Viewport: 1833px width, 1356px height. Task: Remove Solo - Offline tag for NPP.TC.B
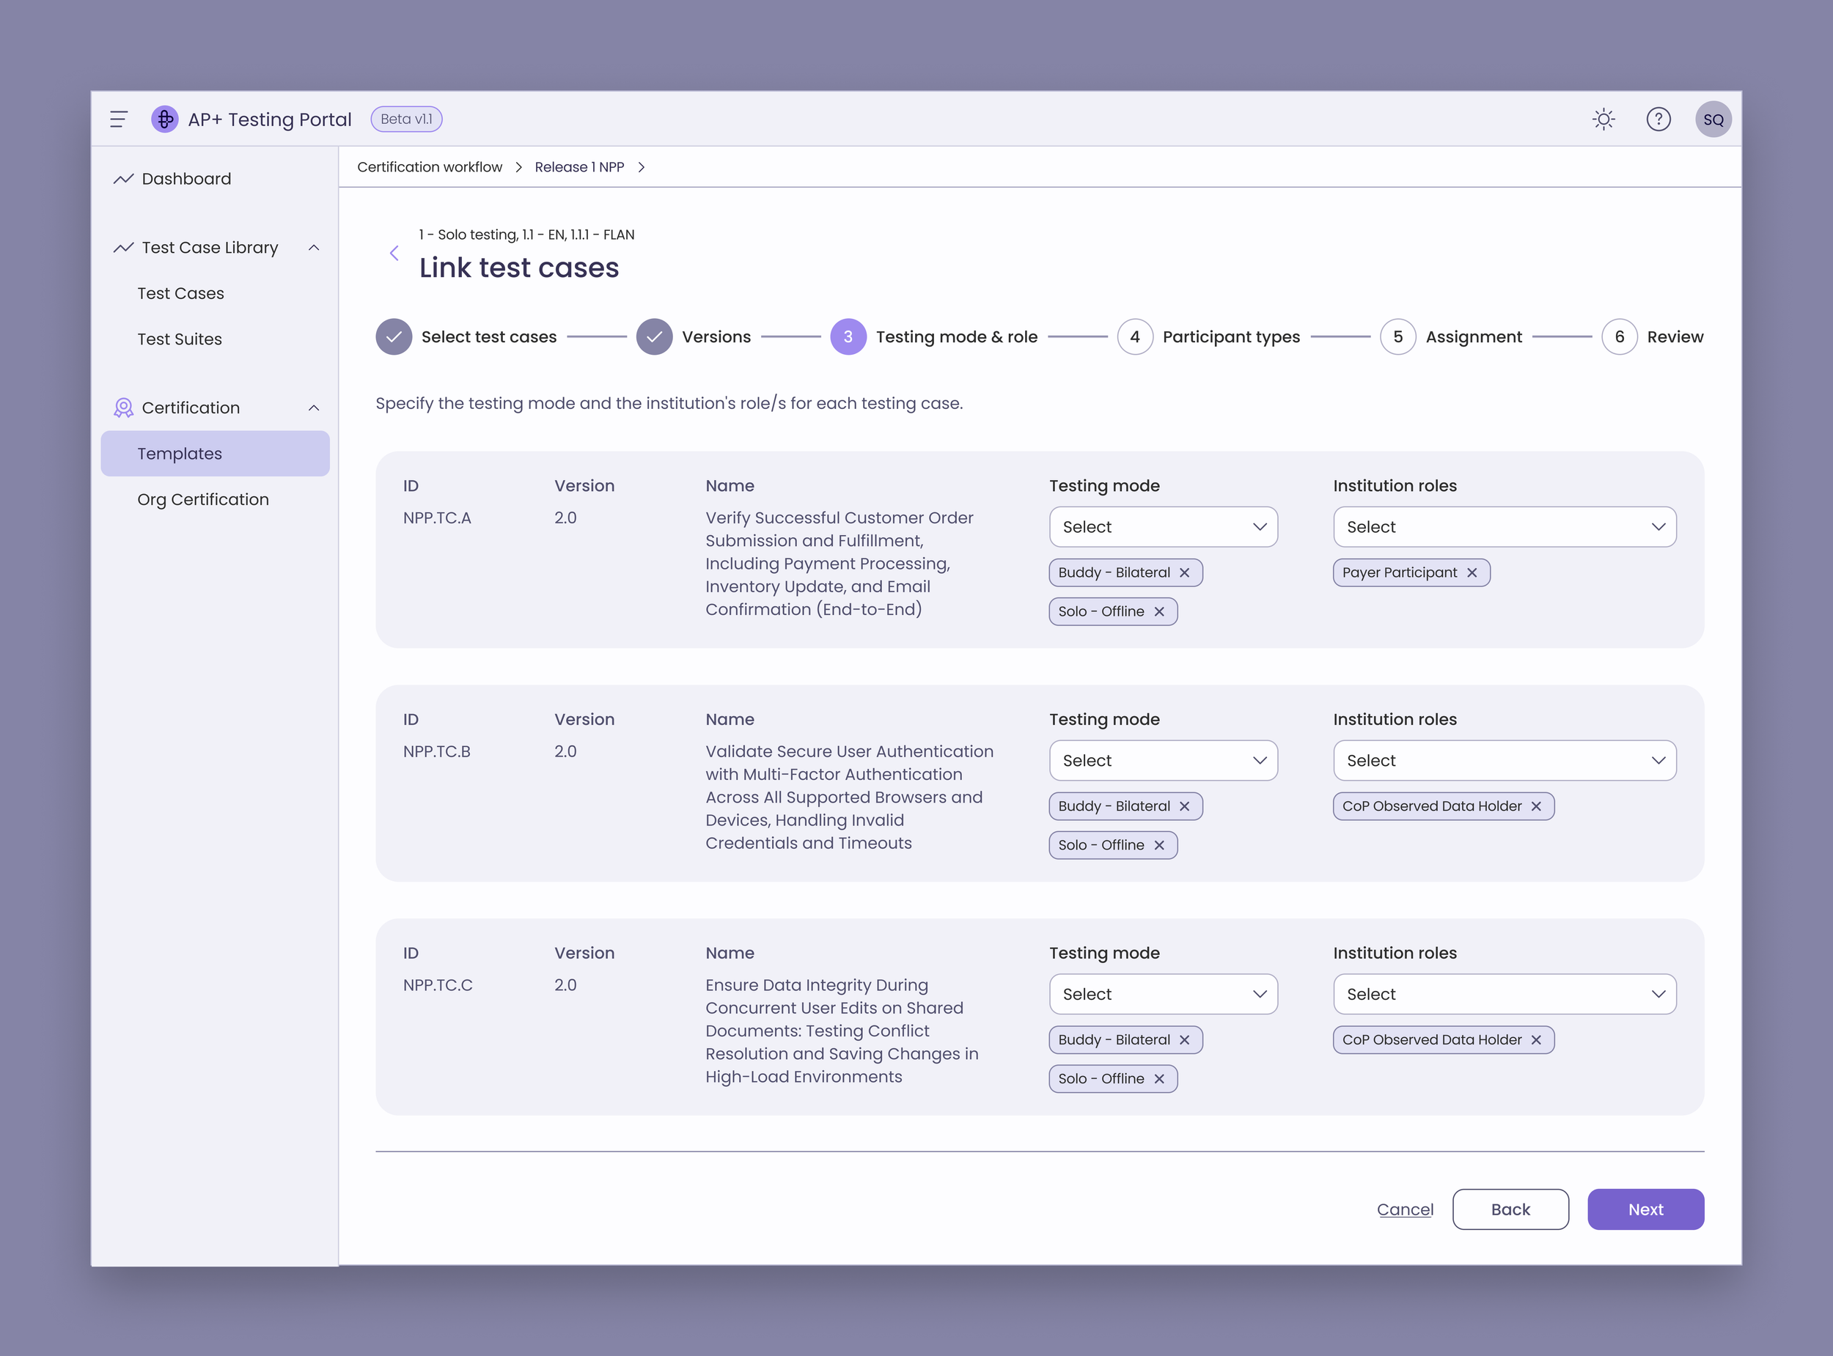[1159, 845]
